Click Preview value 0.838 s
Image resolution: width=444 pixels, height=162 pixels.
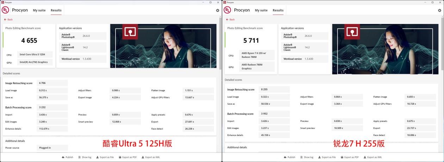click(x=347, y=121)
